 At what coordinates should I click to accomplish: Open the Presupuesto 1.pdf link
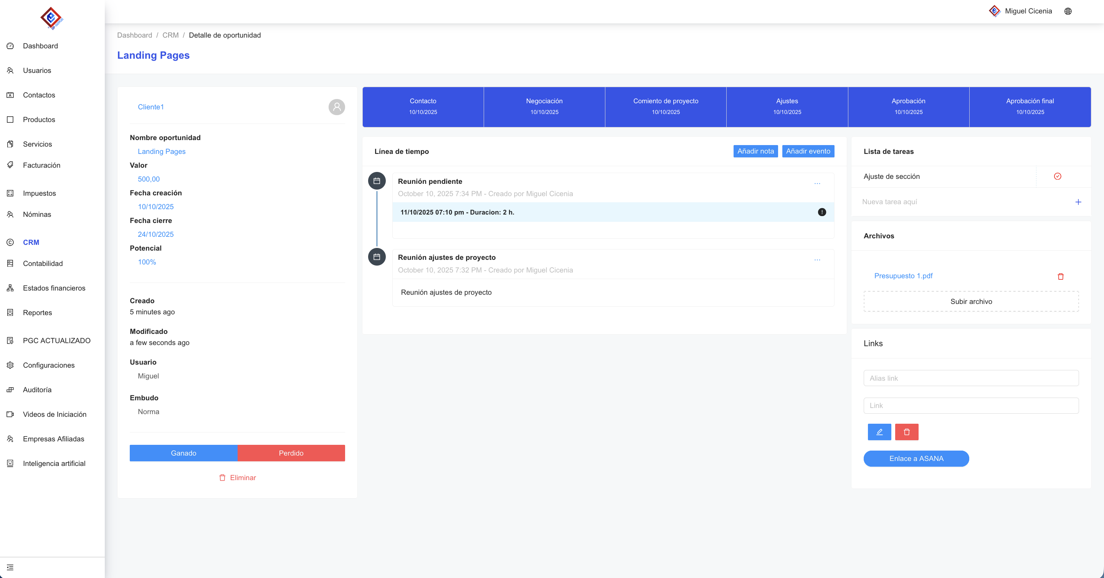click(903, 276)
